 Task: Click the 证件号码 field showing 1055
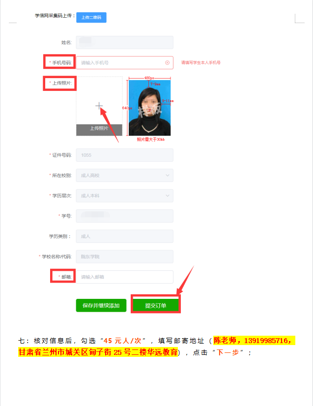click(124, 155)
